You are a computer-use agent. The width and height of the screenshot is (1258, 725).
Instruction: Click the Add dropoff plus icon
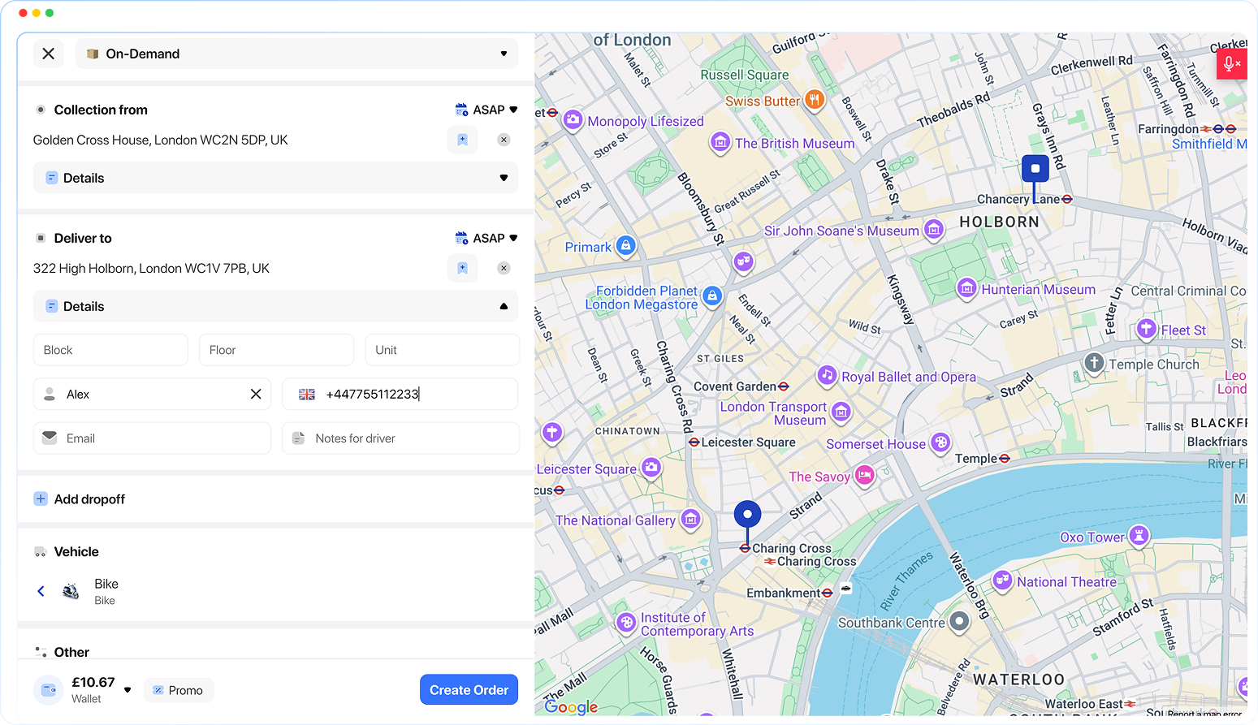[41, 498]
